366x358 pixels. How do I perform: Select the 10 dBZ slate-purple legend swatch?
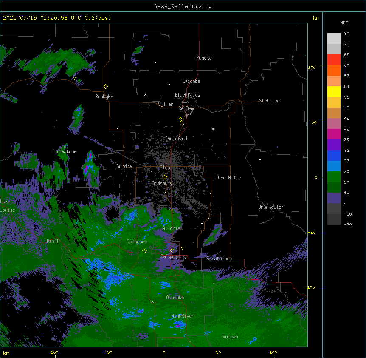334,198
